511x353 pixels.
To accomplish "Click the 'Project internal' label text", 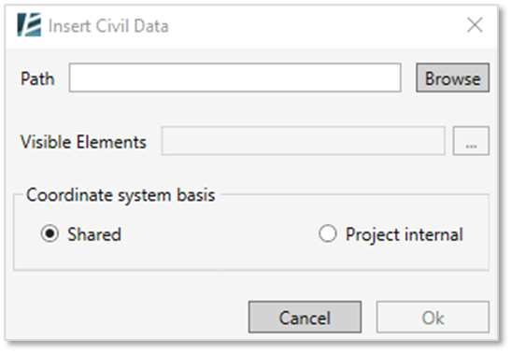I will pyautogui.click(x=405, y=234).
